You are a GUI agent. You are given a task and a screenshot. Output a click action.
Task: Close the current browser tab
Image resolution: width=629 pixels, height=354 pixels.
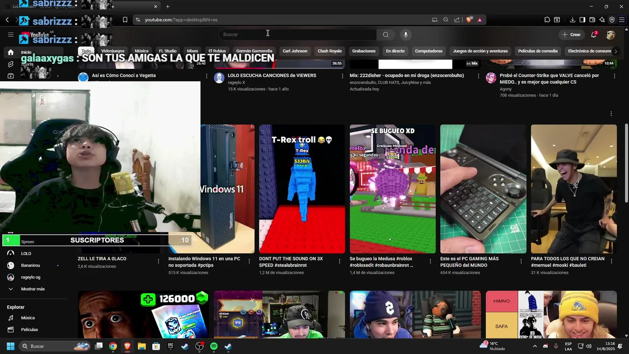point(156,6)
